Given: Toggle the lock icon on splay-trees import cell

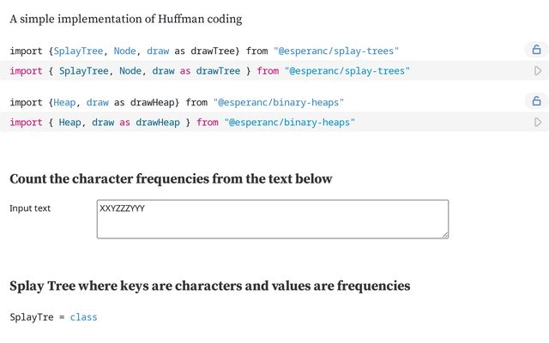Looking at the screenshot, I should coord(536,50).
